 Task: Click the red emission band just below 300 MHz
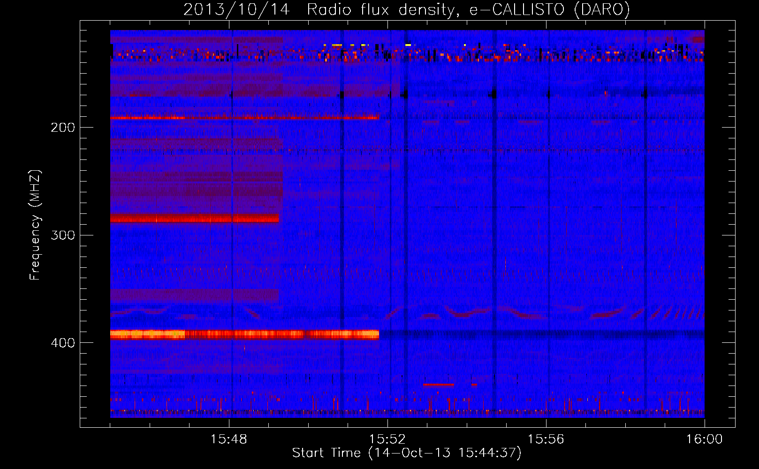195,218
